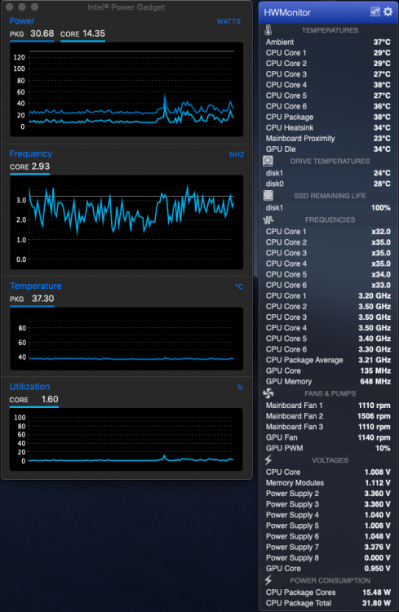Screen dimensions: 399x612
Task: Select the CPU Heatsink temperature row
Action: coord(328,127)
